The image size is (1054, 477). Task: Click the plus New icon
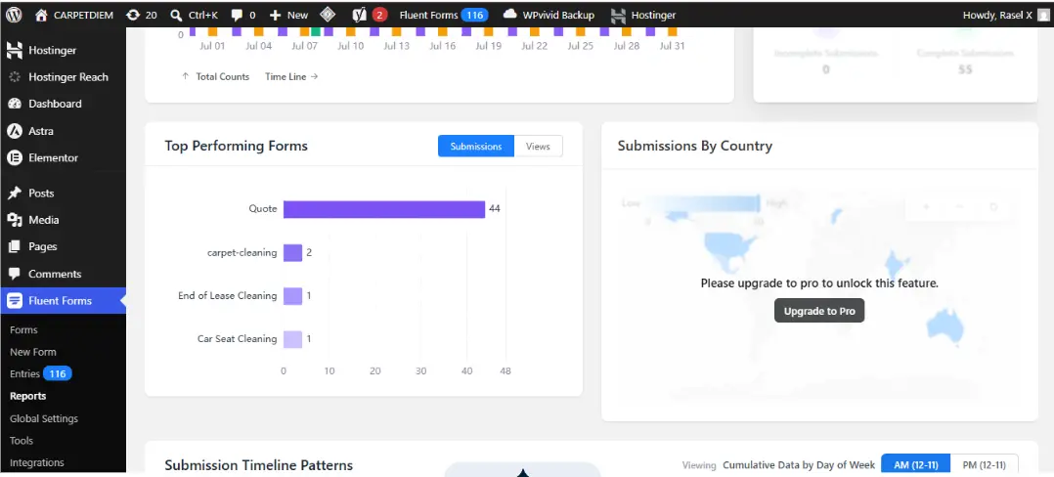[275, 15]
